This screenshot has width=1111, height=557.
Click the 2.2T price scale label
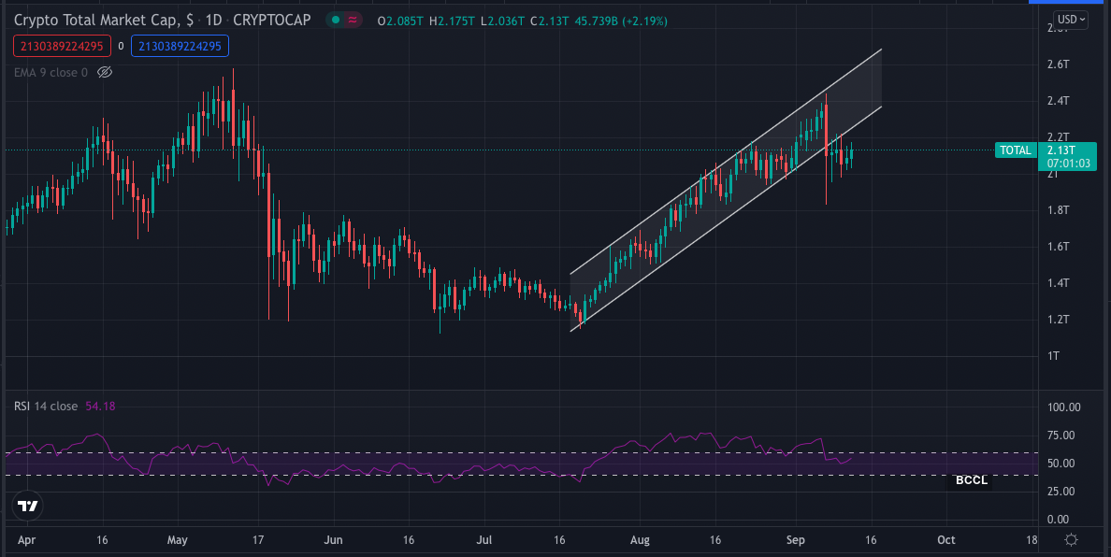(1058, 136)
